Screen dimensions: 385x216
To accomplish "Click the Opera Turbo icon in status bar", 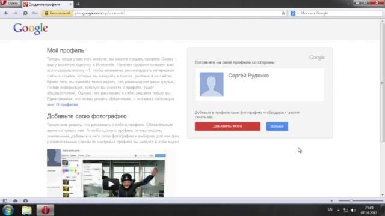I will (x=25, y=200).
